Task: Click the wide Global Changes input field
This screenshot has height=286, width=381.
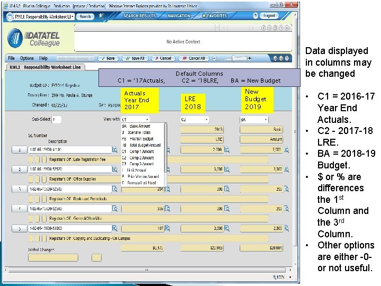Action: coord(53,257)
